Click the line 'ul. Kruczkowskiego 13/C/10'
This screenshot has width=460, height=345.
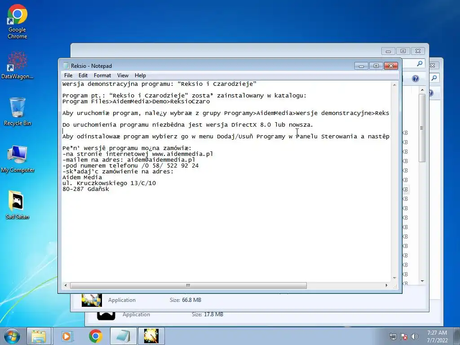(109, 183)
